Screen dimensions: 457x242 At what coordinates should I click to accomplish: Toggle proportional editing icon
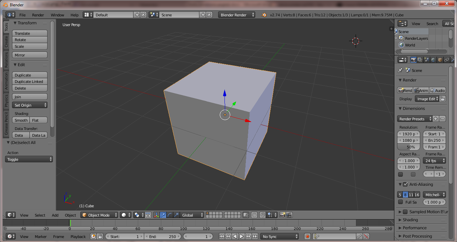point(254,215)
